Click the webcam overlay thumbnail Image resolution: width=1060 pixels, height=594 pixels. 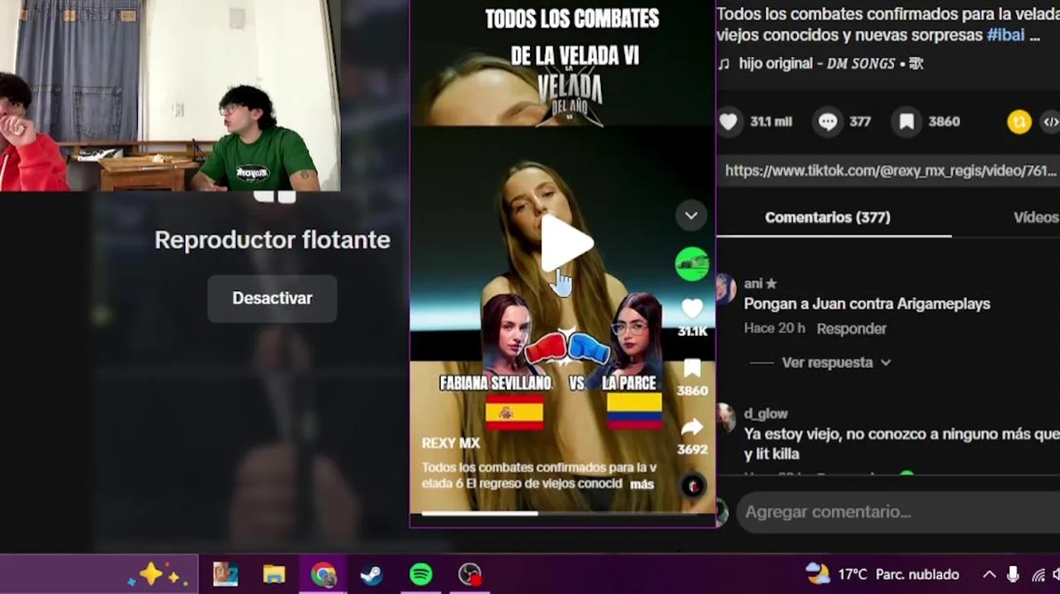170,96
